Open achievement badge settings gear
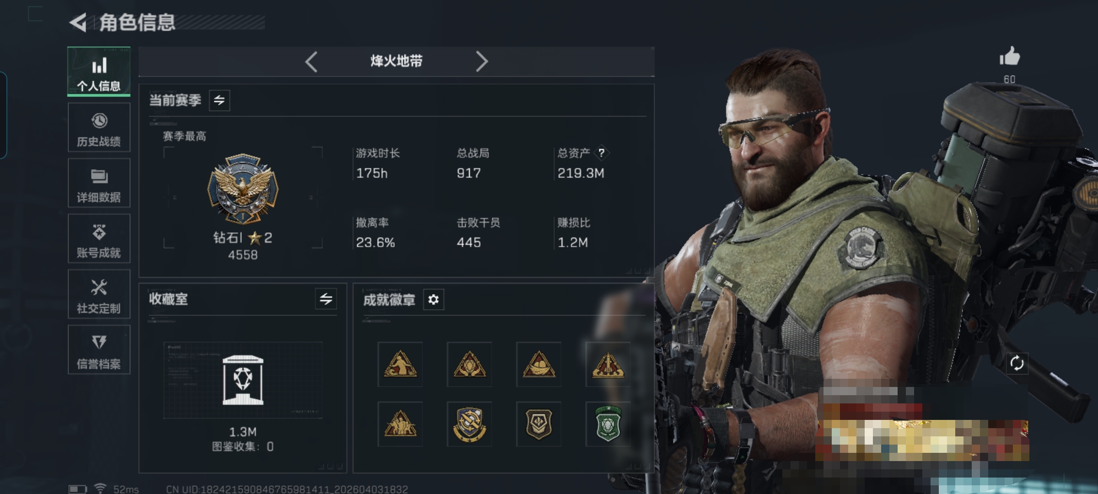 point(433,300)
